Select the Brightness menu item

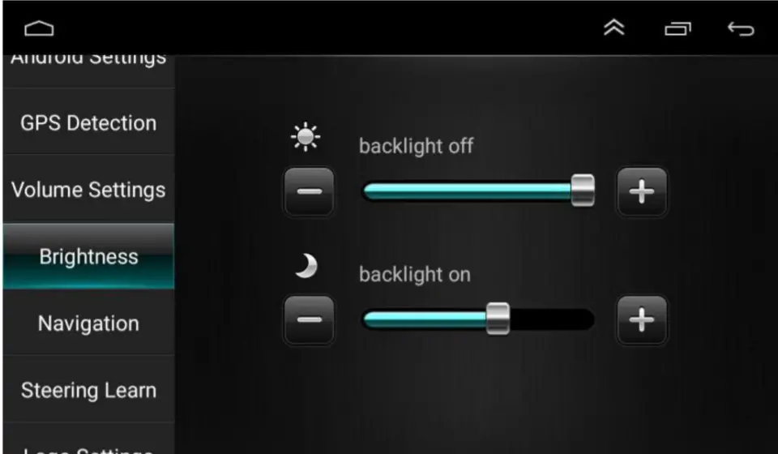coord(89,256)
